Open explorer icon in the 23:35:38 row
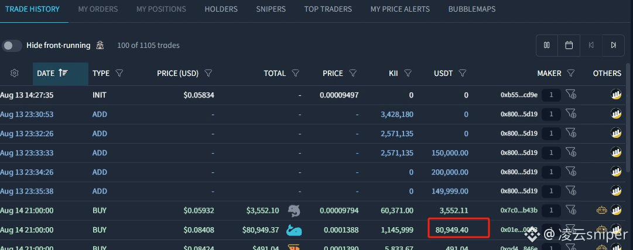Screen dimensions: 633x250 [616, 190]
